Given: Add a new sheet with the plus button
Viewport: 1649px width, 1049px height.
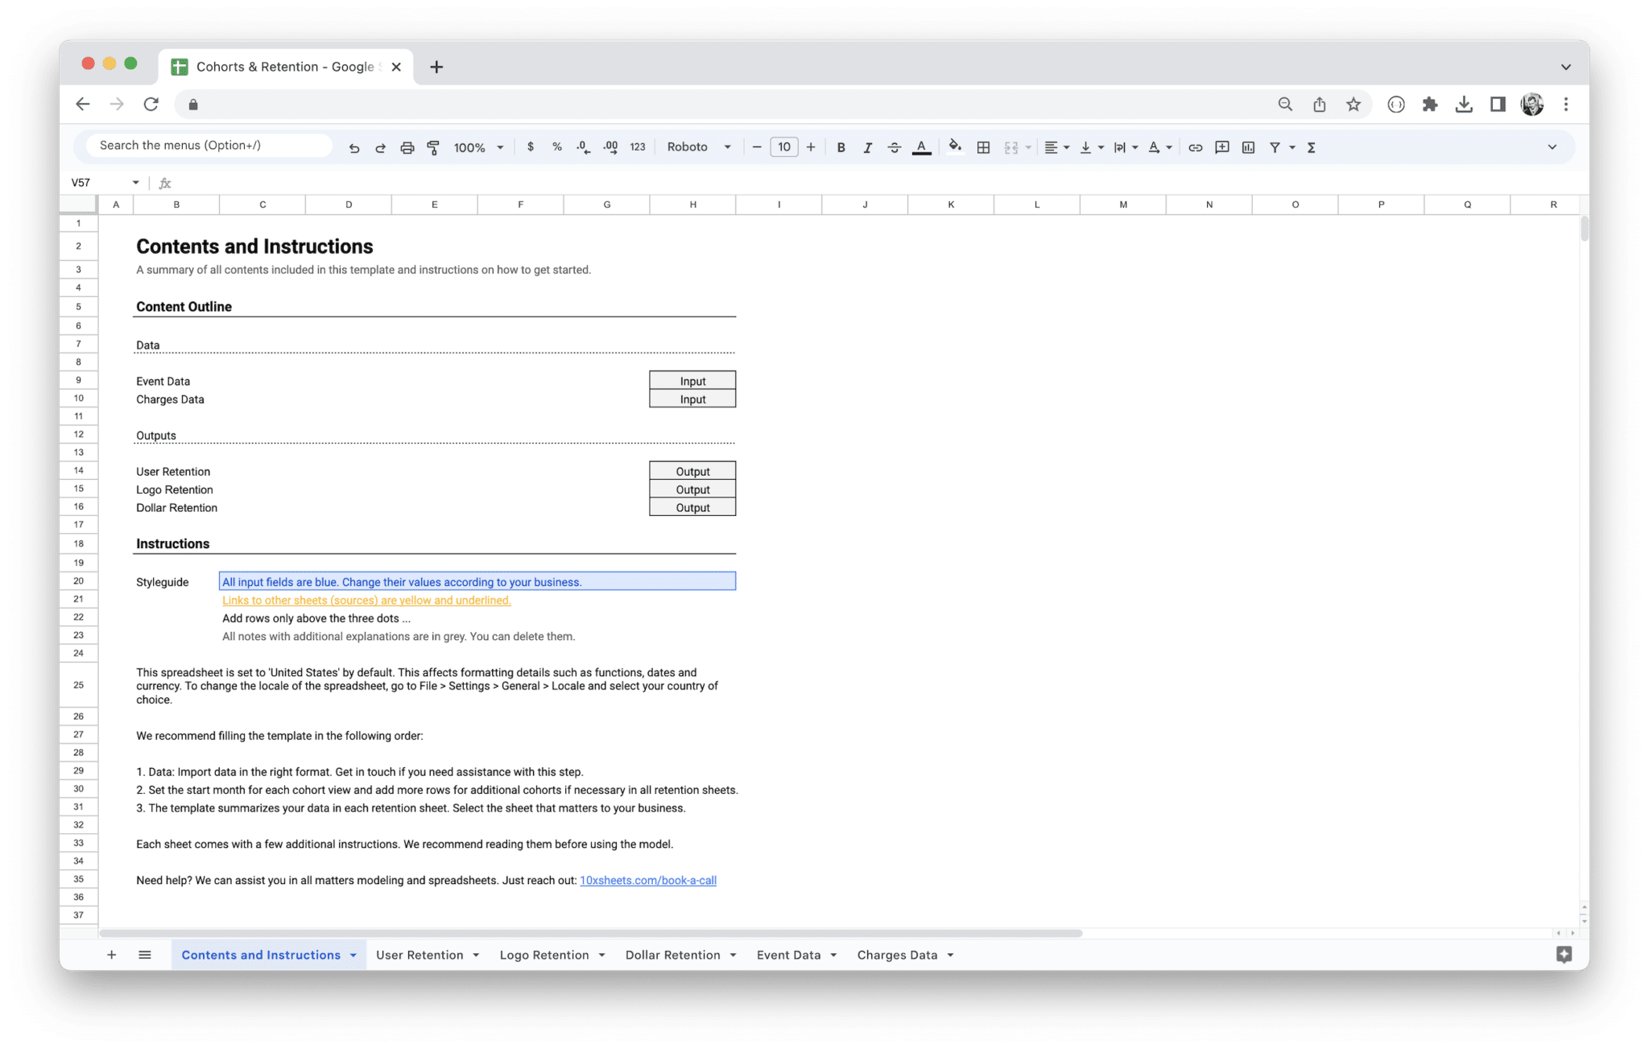Looking at the screenshot, I should tap(112, 954).
